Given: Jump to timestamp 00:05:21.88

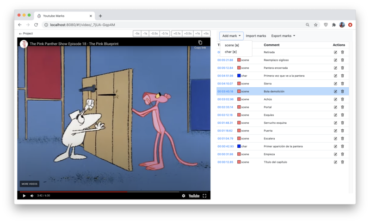Looking at the screenshot, I should click(x=225, y=60).
